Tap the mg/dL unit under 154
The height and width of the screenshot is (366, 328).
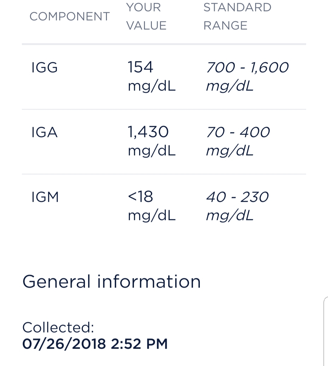coord(152,86)
